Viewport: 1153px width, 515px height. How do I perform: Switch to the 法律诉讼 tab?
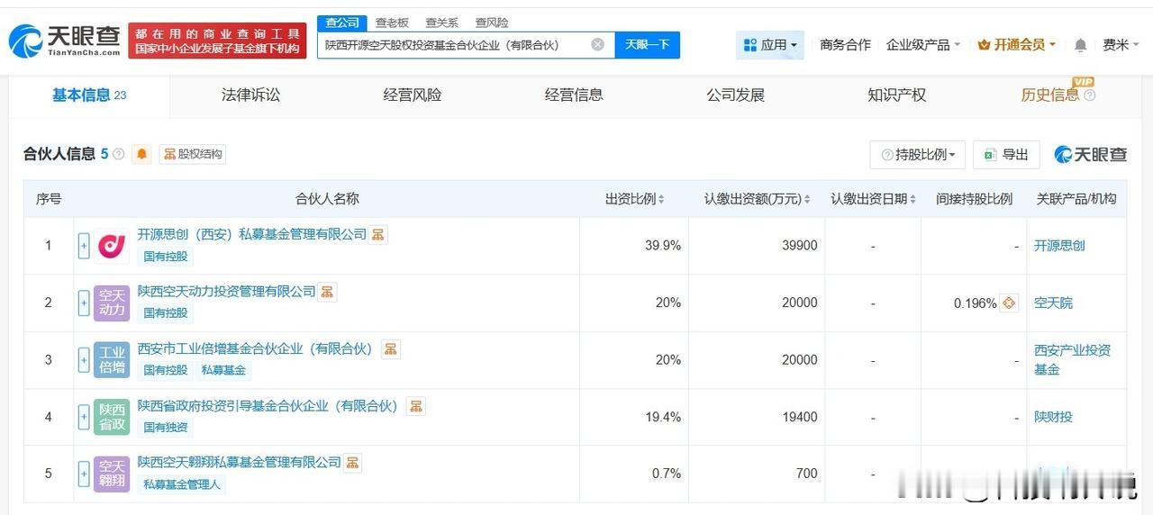pos(250,95)
